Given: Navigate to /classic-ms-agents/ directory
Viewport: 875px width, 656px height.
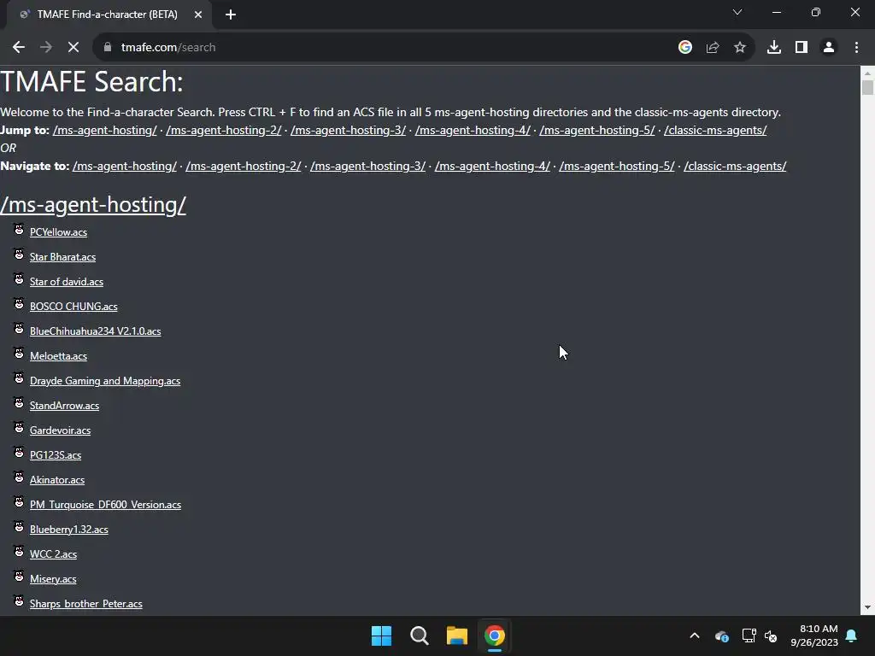Looking at the screenshot, I should (x=735, y=166).
